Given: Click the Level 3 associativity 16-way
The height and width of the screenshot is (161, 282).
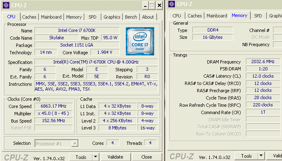Looking at the screenshot, I should (148, 128).
